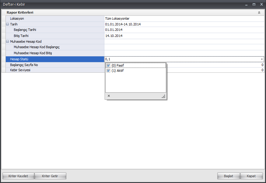This screenshot has width=266, height=183.
Task: Collapse Rapor Kriterleri panel with double chevron
Action: coord(259,13)
